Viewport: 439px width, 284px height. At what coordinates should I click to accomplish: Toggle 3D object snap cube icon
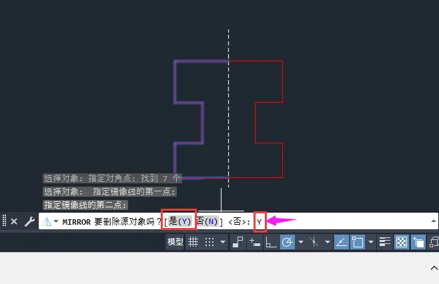(x=434, y=242)
